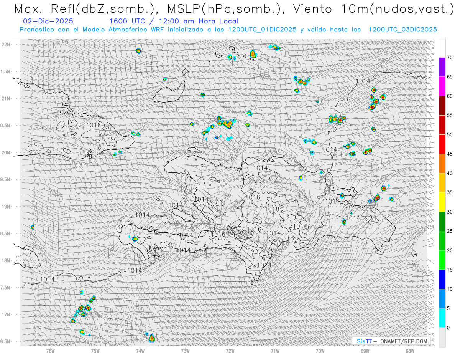This screenshot has height=356, width=460.
Task: Click the yellow 30-35 dBZ color bar segment
Action: 442,202
